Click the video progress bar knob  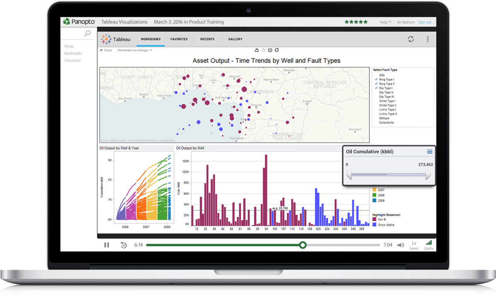tap(303, 245)
